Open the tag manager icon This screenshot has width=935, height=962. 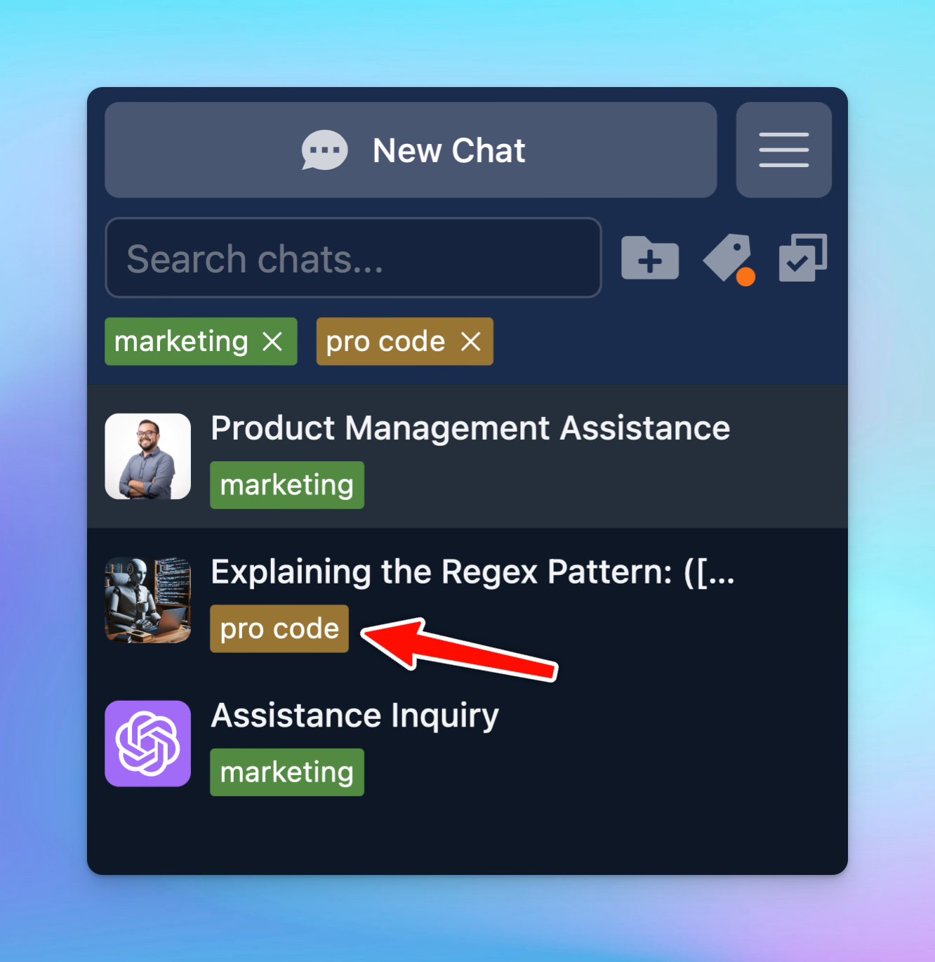click(725, 258)
